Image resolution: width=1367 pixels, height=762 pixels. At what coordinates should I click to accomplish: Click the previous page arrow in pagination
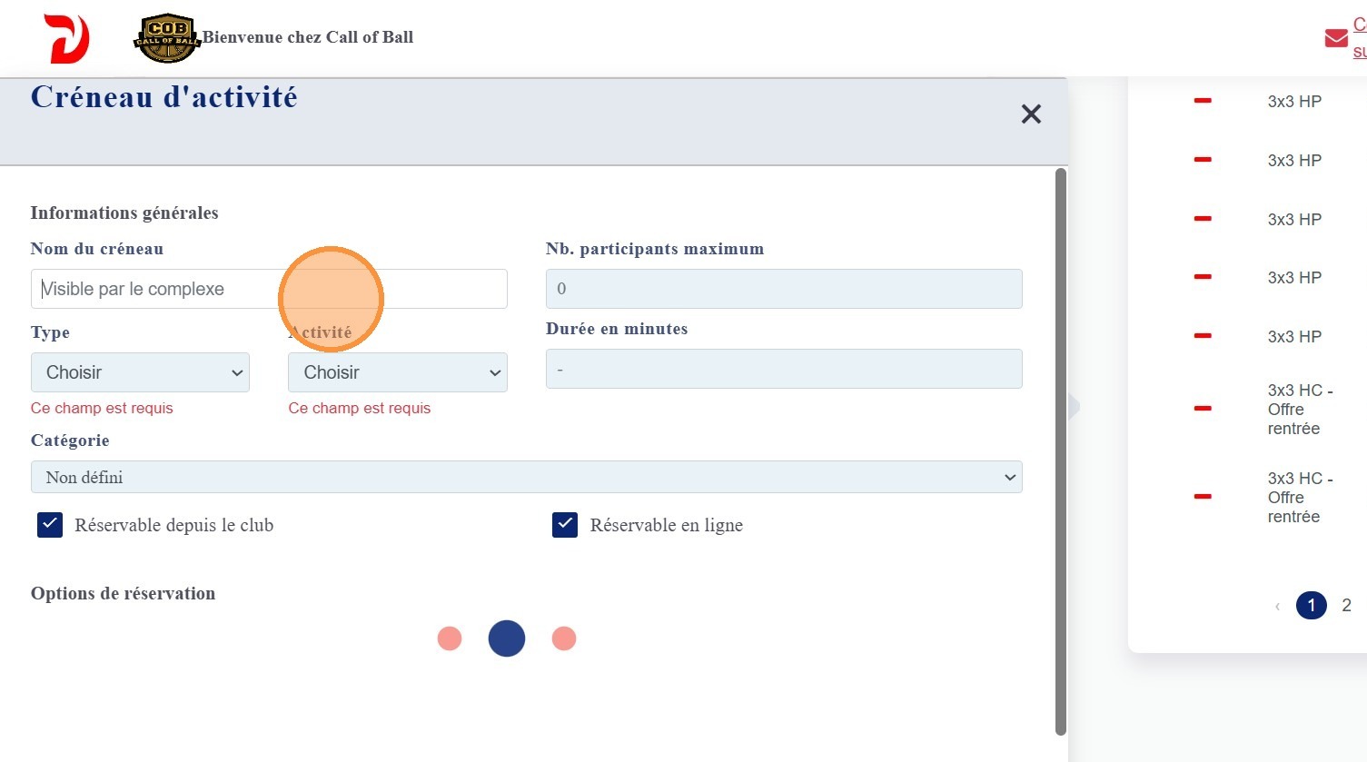coord(1277,607)
